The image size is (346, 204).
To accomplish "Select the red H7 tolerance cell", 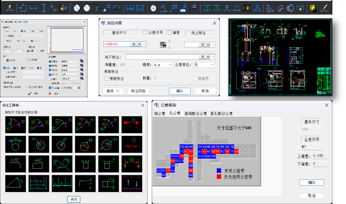I will (191, 152).
